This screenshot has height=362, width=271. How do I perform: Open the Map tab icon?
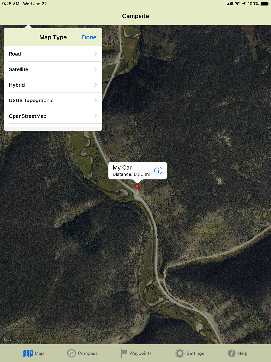point(28,353)
